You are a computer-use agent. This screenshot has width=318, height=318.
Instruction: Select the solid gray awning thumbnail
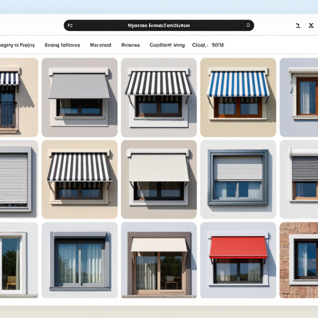[x=79, y=97]
